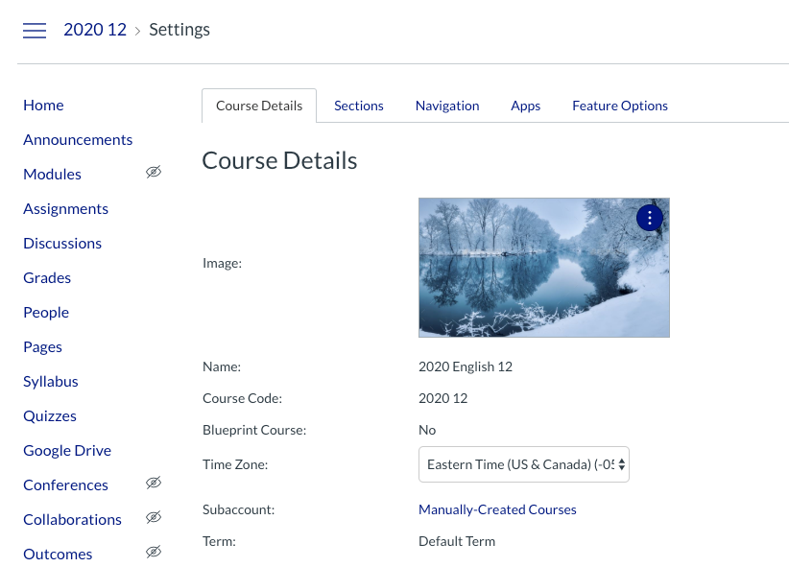The image size is (789, 567).
Task: Click the 2020 12 breadcrumb link
Action: click(x=95, y=30)
